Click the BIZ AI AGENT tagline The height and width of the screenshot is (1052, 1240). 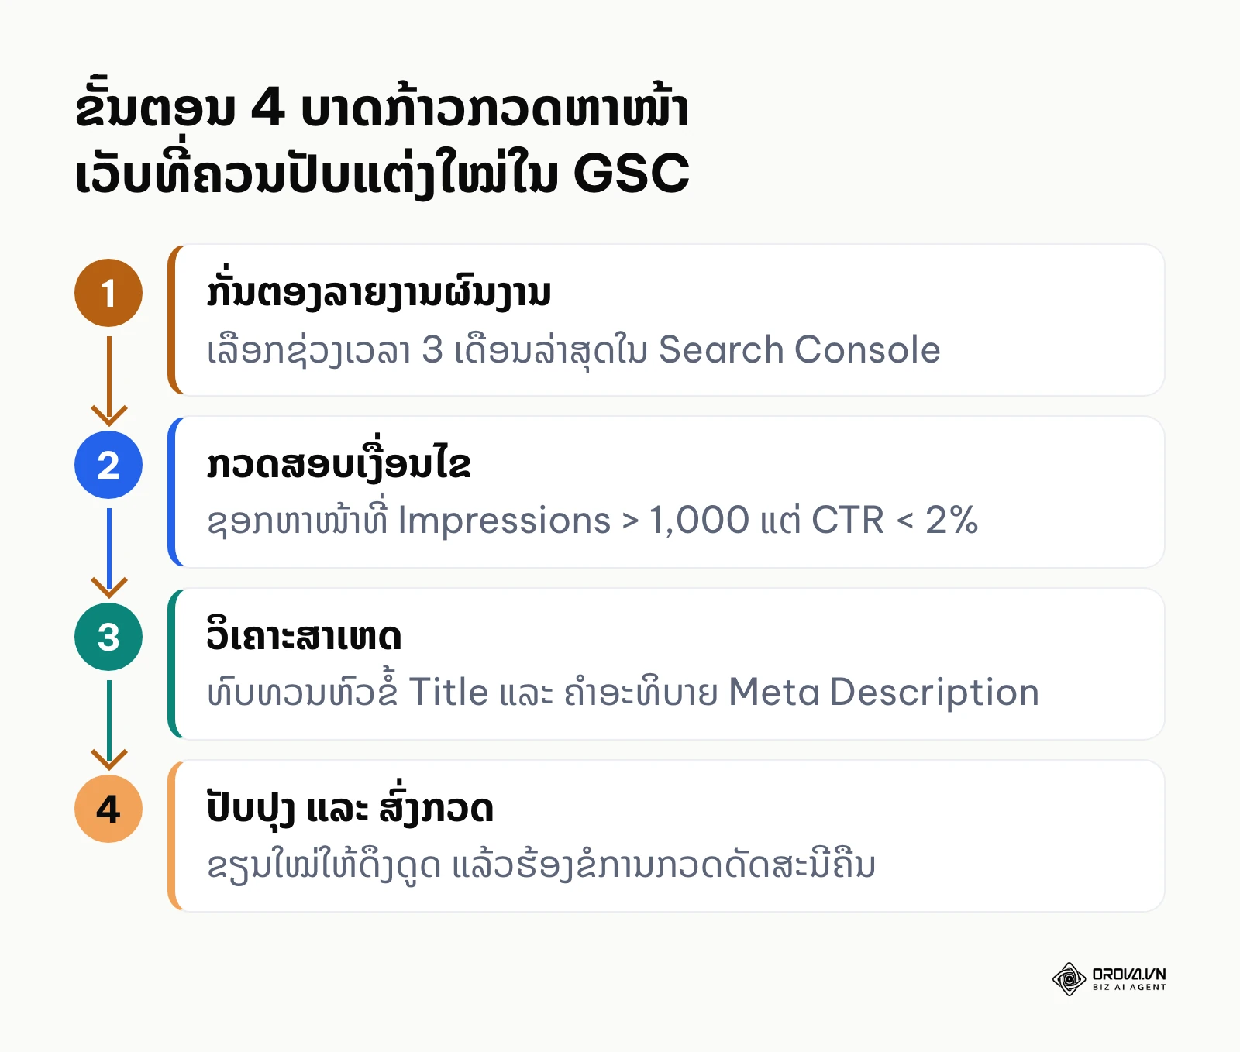pyautogui.click(x=1129, y=988)
